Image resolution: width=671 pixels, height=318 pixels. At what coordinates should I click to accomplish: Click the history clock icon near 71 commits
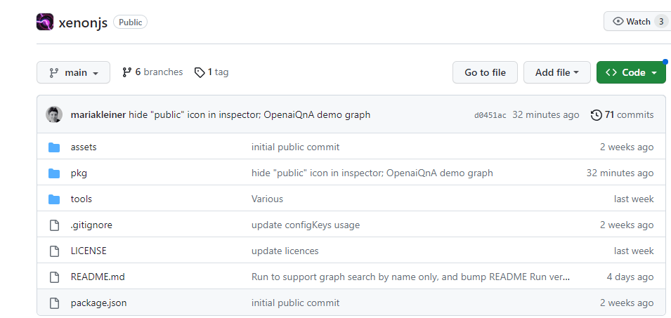(x=596, y=114)
